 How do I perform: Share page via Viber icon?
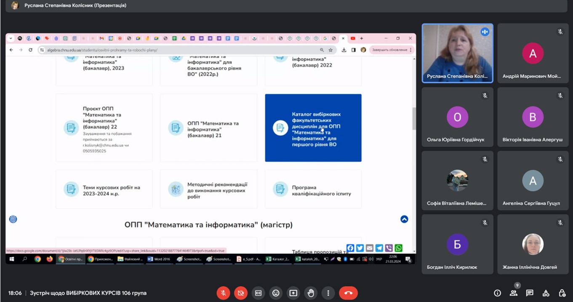389,248
